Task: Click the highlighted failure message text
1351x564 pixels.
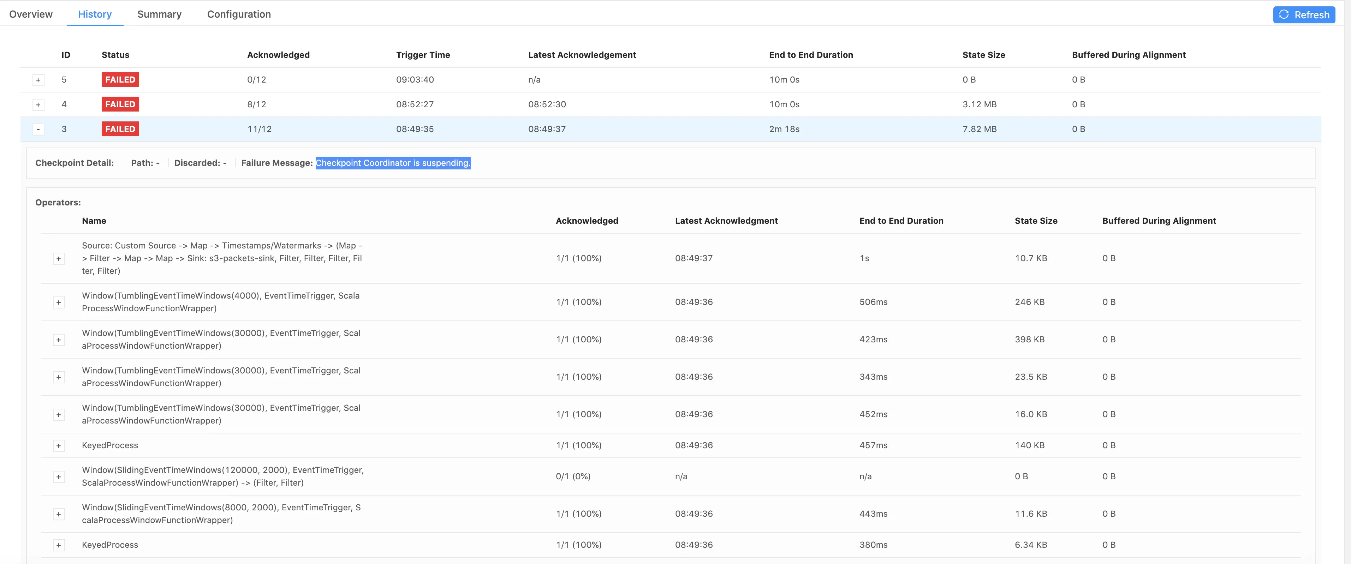Action: pos(392,163)
